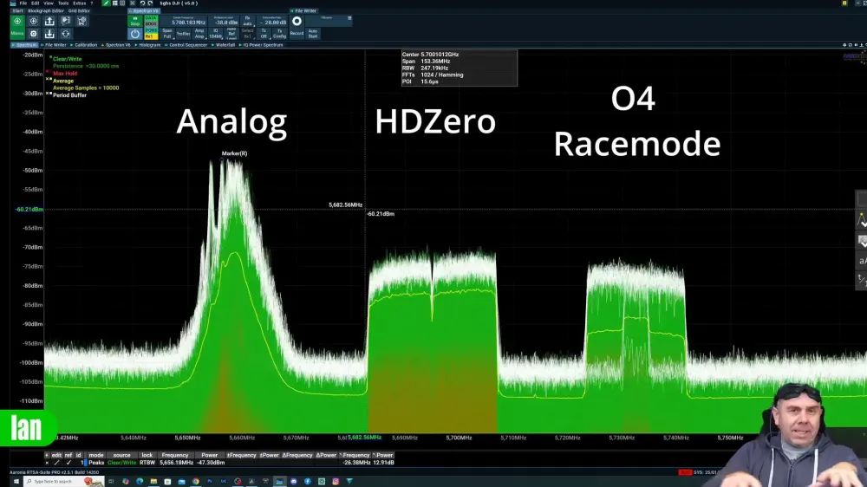
Task: Click the Span Full button
Action: 167,34
